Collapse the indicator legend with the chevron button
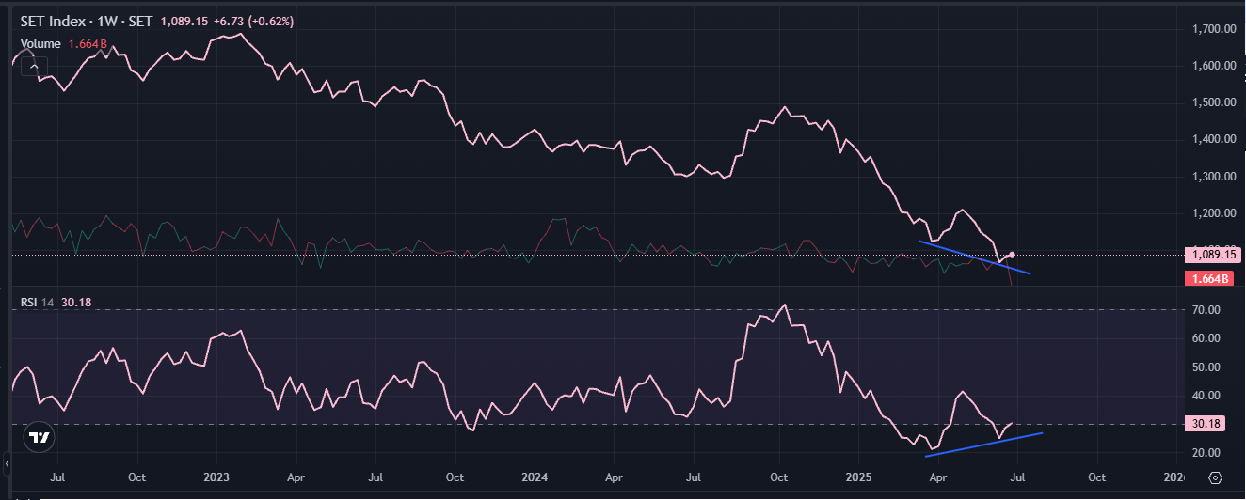Viewport: 1246px width, 500px height. coord(33,67)
